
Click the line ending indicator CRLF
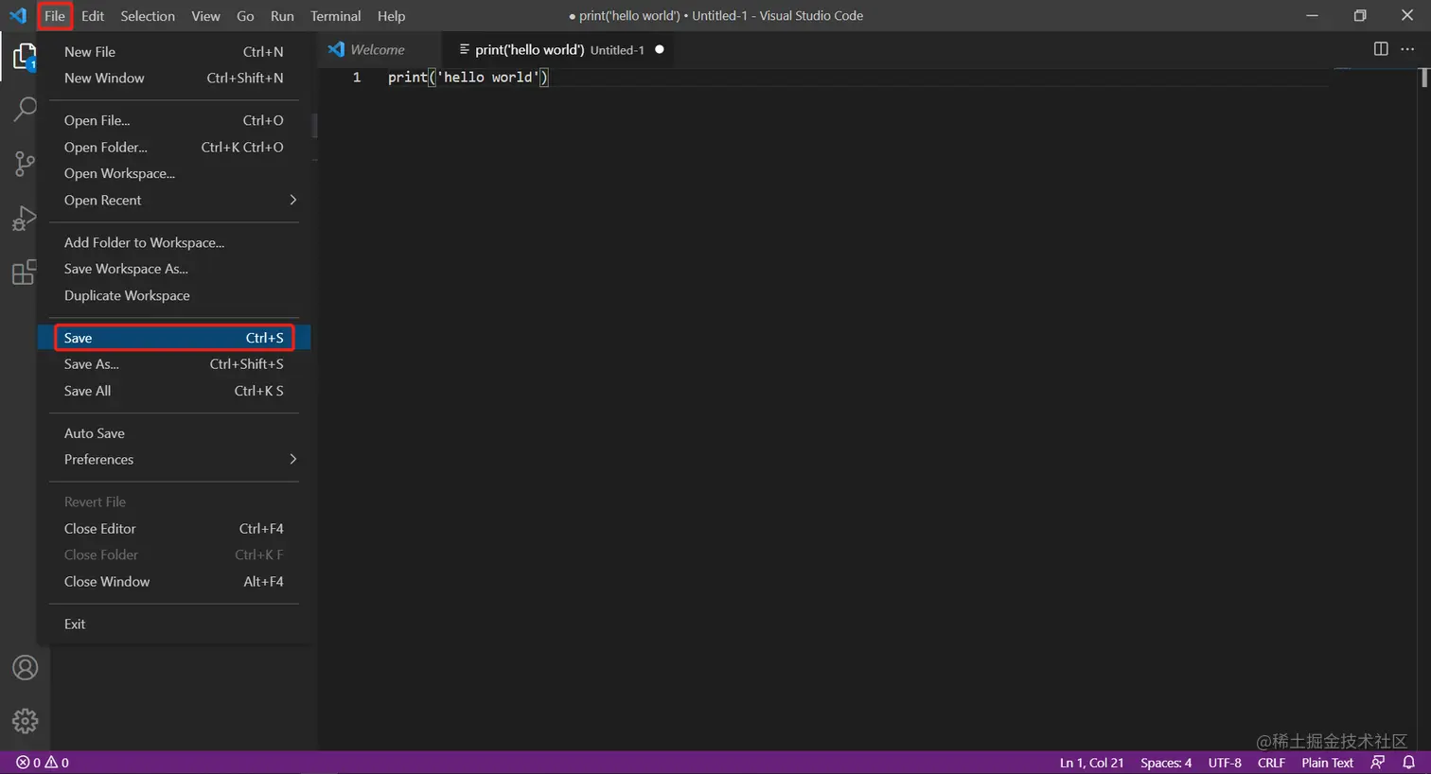[x=1271, y=762]
